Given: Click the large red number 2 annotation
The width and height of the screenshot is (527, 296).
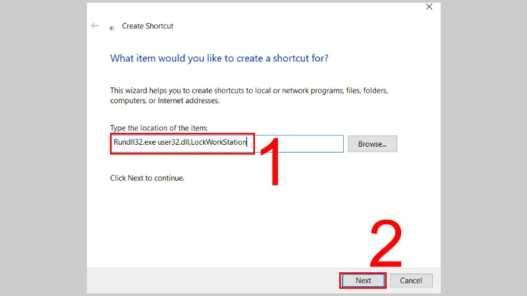Looking at the screenshot, I should click(x=386, y=243).
